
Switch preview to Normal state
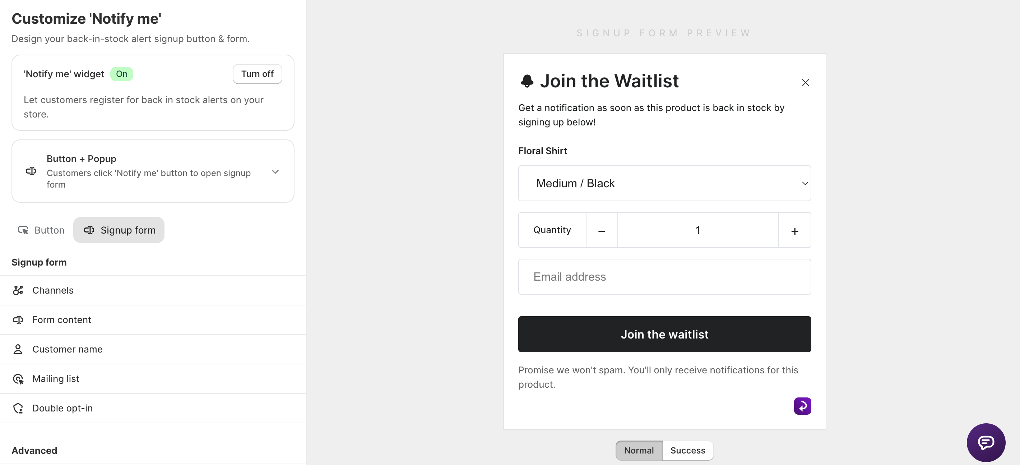(x=639, y=451)
